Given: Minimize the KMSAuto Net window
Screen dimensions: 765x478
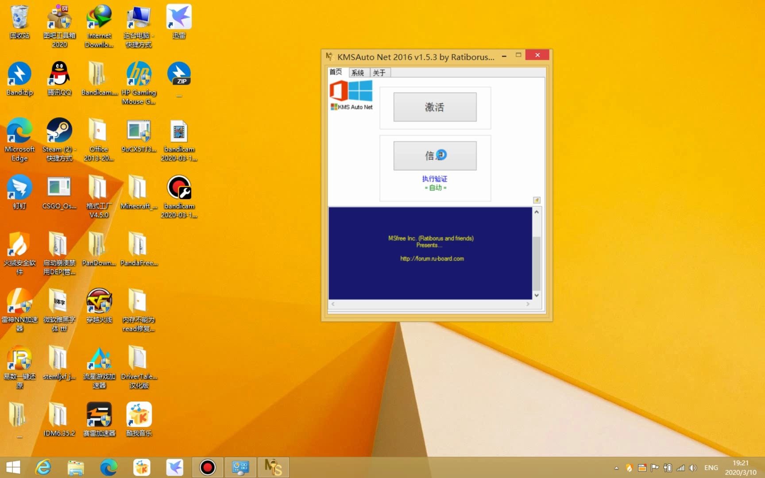Looking at the screenshot, I should click(x=504, y=56).
